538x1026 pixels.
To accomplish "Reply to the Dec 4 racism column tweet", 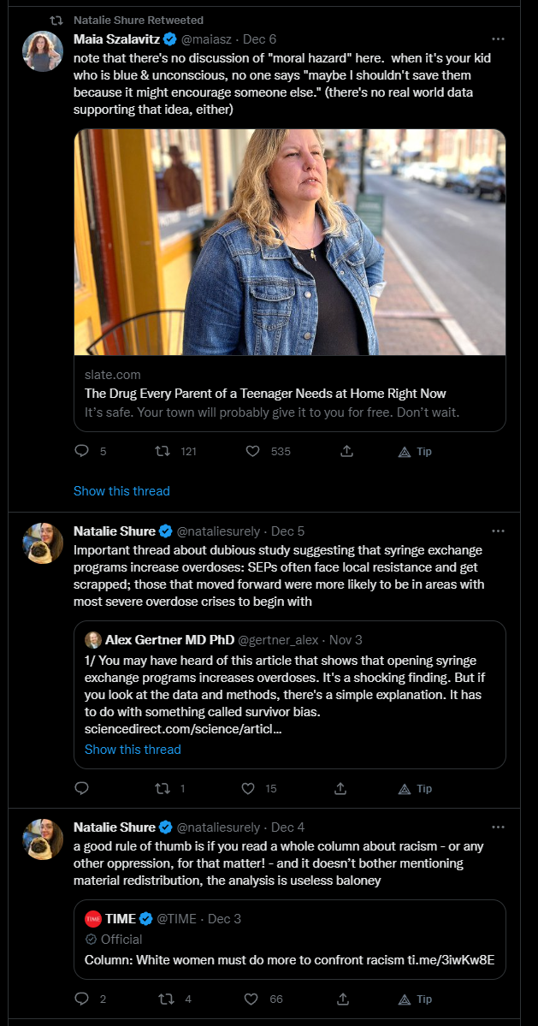I will 82,999.
